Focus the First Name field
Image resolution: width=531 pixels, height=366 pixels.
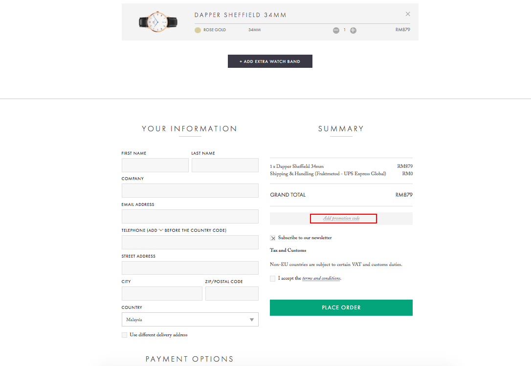pyautogui.click(x=155, y=165)
